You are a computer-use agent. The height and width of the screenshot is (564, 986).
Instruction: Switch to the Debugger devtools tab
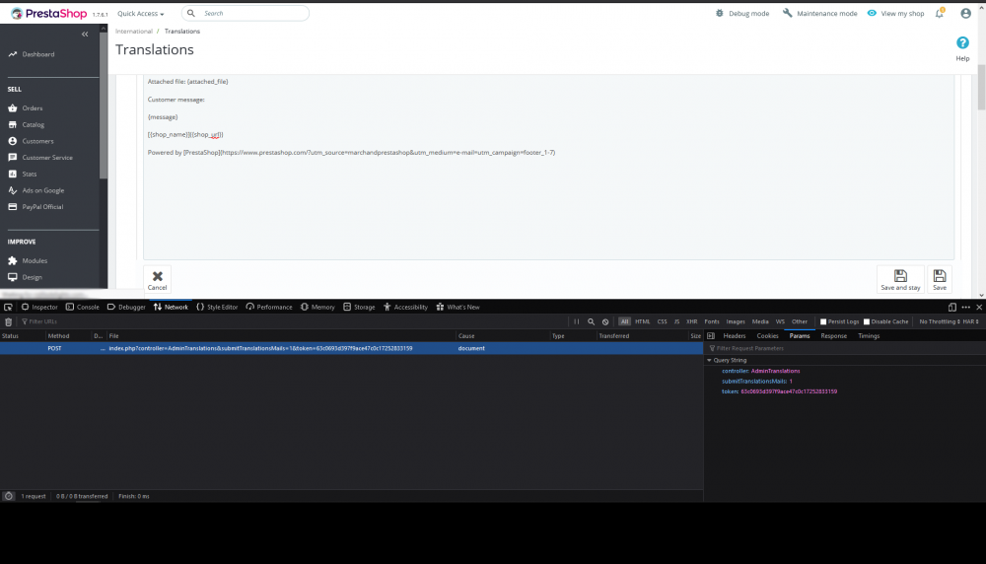click(x=126, y=307)
